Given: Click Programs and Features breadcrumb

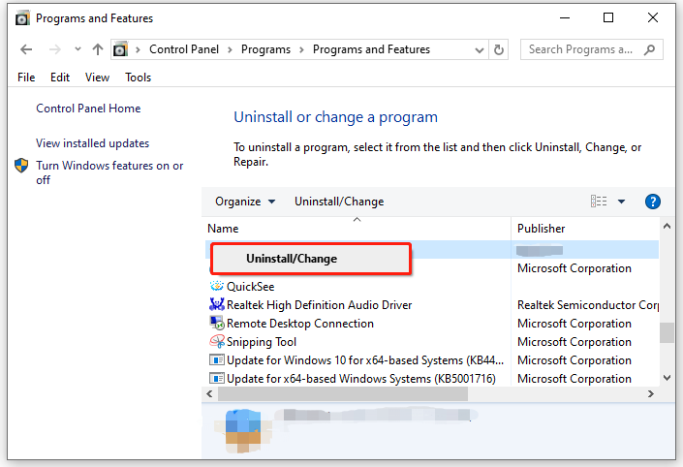Looking at the screenshot, I should 371,49.
